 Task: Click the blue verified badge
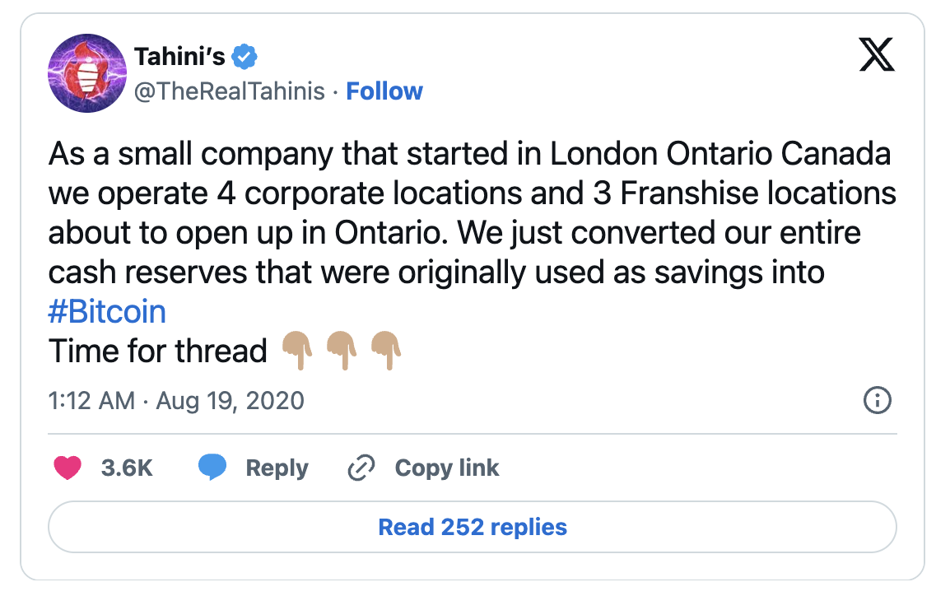point(245,57)
